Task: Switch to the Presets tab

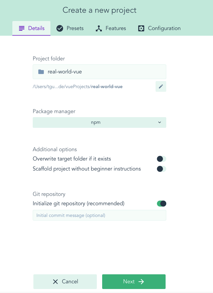Action: tap(70, 28)
